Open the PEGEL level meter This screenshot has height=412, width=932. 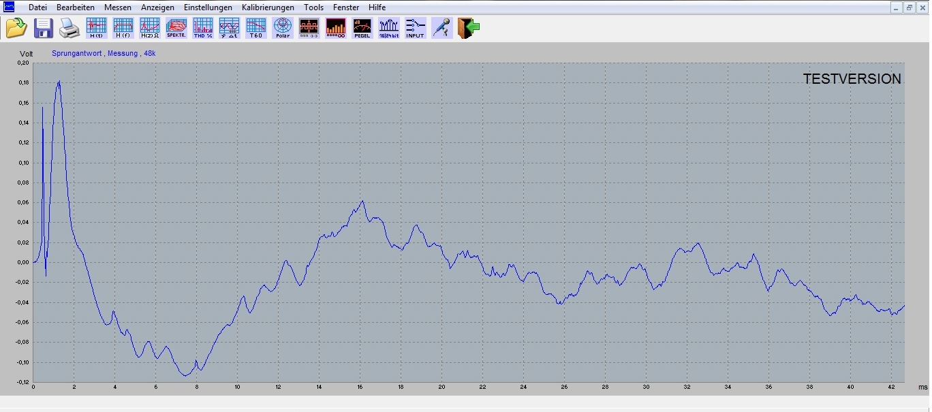362,28
